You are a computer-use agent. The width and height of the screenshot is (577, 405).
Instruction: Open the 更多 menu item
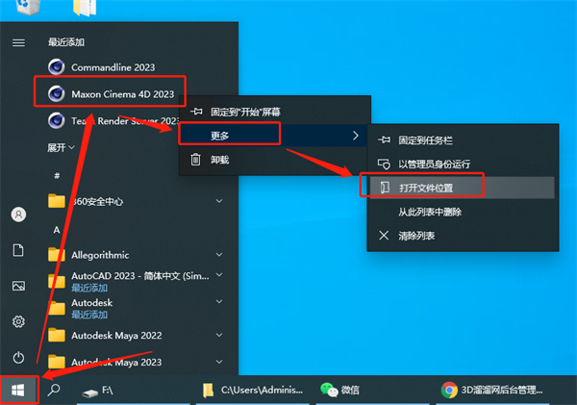pos(275,136)
